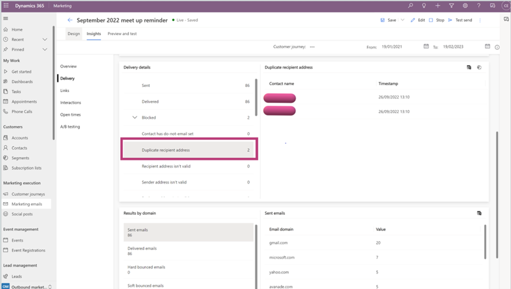Open the From date calendar picker
The image size is (511, 289).
point(426,47)
